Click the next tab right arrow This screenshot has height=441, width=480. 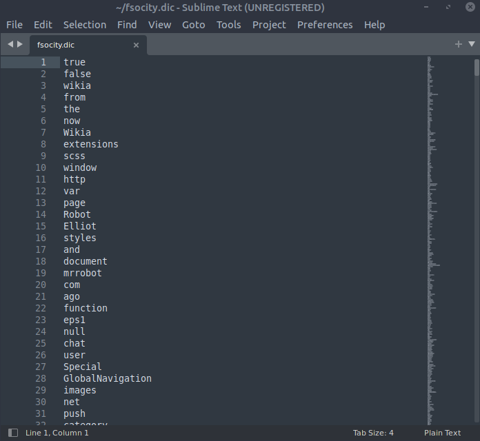[x=20, y=44]
